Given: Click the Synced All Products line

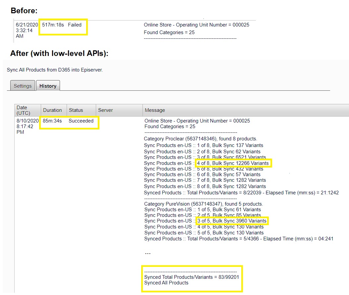Looking at the screenshot, I should pos(166,283).
